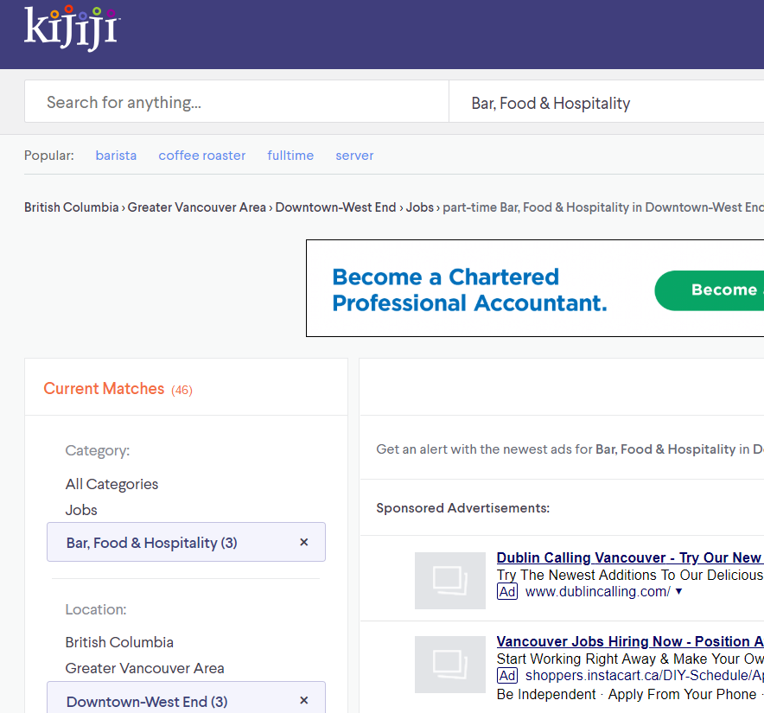This screenshot has width=764, height=713.
Task: Open the shoppers.instacart.ca ad URL
Action: (644, 676)
